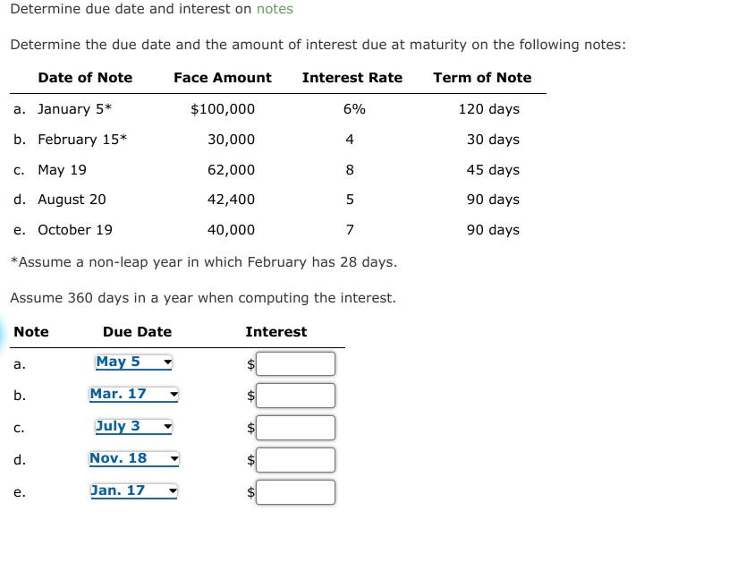The height and width of the screenshot is (571, 729).
Task: Click the "Note" column header
Action: pyautogui.click(x=33, y=331)
